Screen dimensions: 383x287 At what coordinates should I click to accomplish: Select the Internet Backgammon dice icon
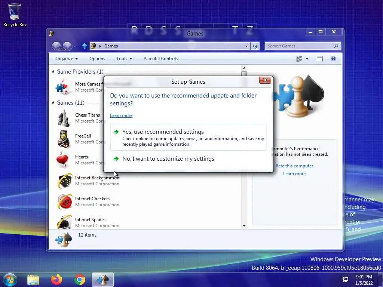pos(65,181)
